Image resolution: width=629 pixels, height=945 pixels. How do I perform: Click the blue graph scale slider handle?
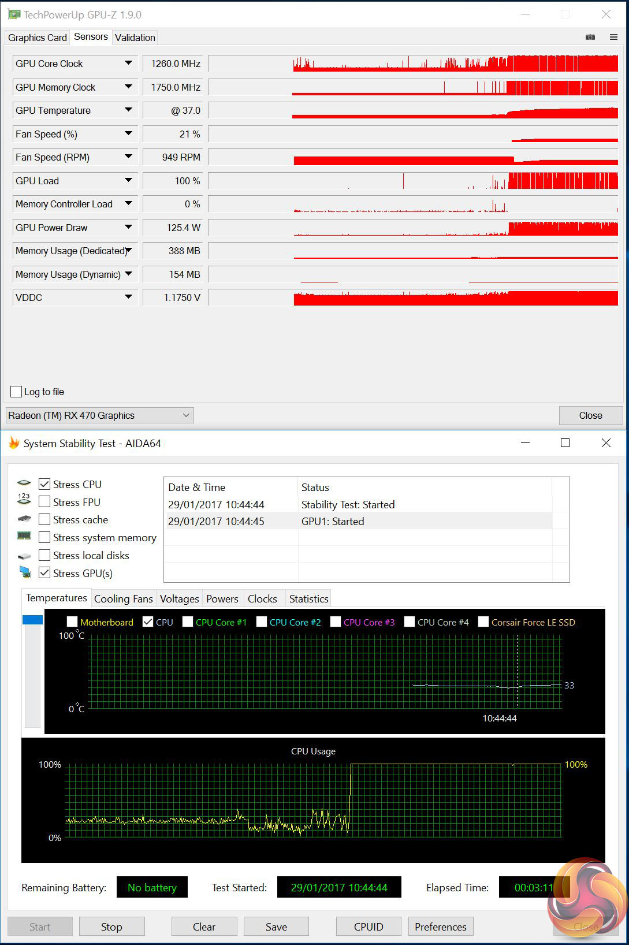(32, 620)
